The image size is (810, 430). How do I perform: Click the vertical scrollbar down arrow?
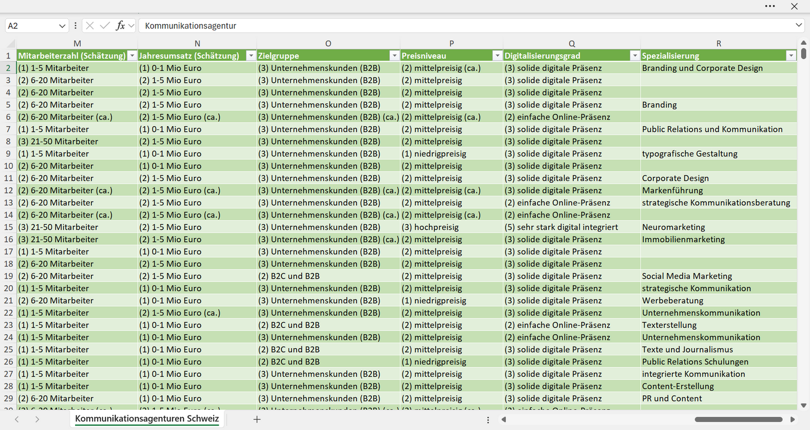(804, 405)
